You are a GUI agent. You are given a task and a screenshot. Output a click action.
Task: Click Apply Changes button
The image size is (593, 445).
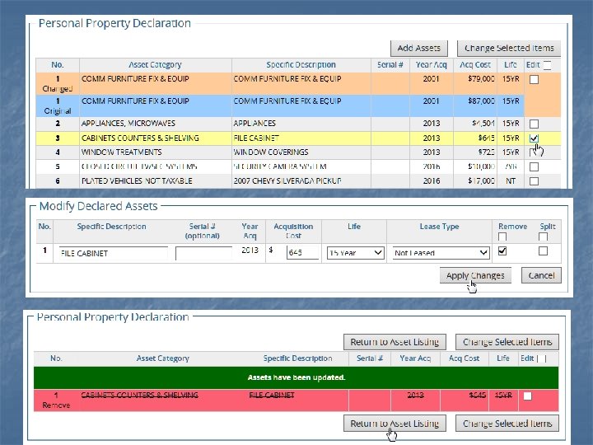click(x=475, y=275)
